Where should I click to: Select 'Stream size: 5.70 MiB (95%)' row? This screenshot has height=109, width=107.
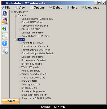pos(36,98)
